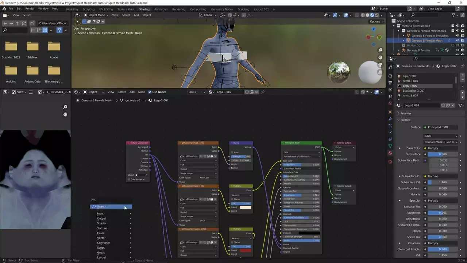Image resolution: width=467 pixels, height=263 pixels.
Task: Hide Genesis 8 Female Eyelashes in viewport
Action: tap(458, 35)
